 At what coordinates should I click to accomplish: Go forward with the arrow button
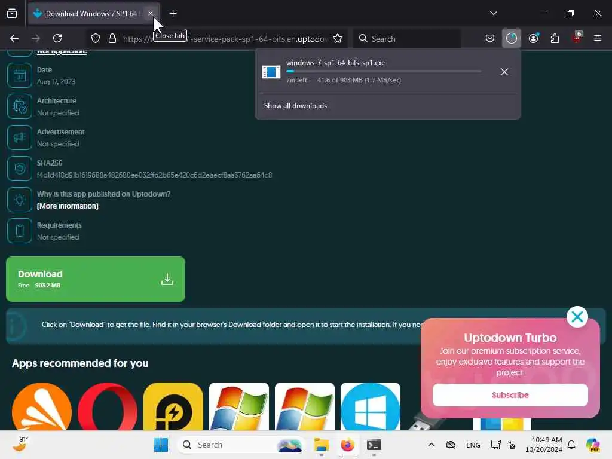(x=36, y=38)
